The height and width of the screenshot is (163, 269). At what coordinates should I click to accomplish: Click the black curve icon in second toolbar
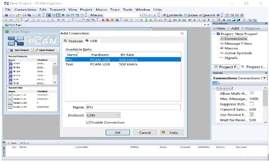pos(224,20)
